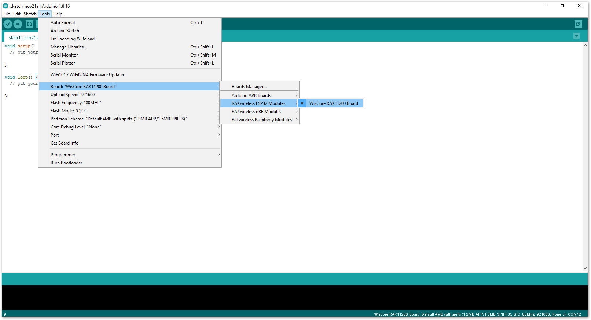This screenshot has width=591, height=320.
Task: Expand the Programmer submenu
Action: point(130,155)
